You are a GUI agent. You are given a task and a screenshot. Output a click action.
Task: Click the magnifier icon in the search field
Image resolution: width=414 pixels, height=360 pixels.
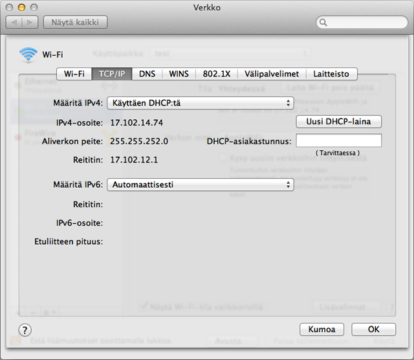coord(323,23)
